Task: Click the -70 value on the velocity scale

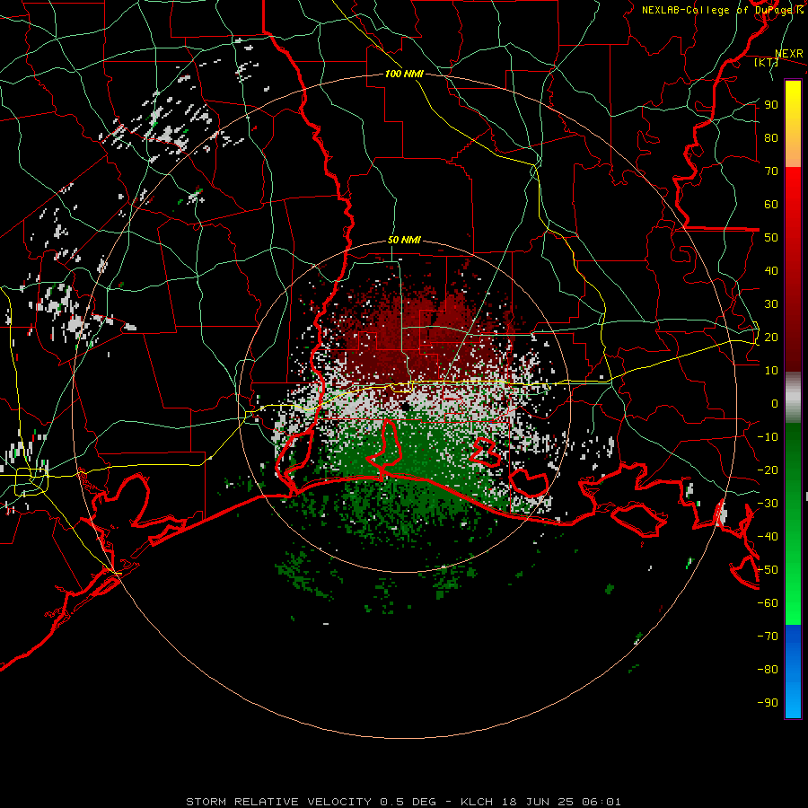Action: point(768,637)
